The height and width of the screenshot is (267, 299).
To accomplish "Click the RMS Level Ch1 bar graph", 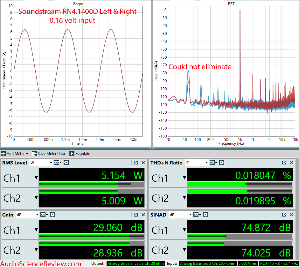I will coord(92,184).
